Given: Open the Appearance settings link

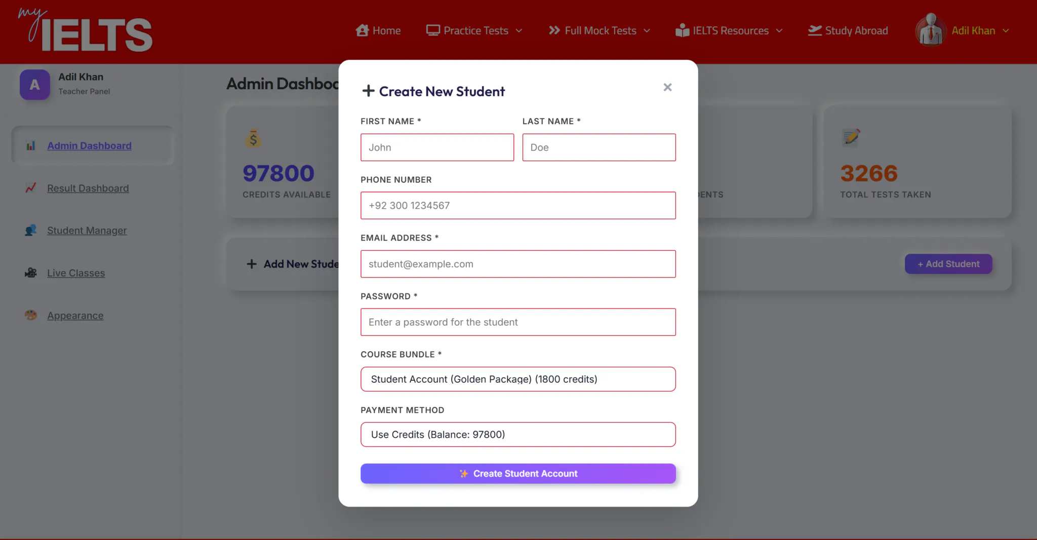Looking at the screenshot, I should click(x=75, y=315).
